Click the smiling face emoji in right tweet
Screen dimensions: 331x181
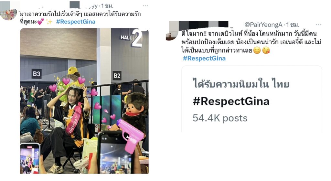point(257,50)
